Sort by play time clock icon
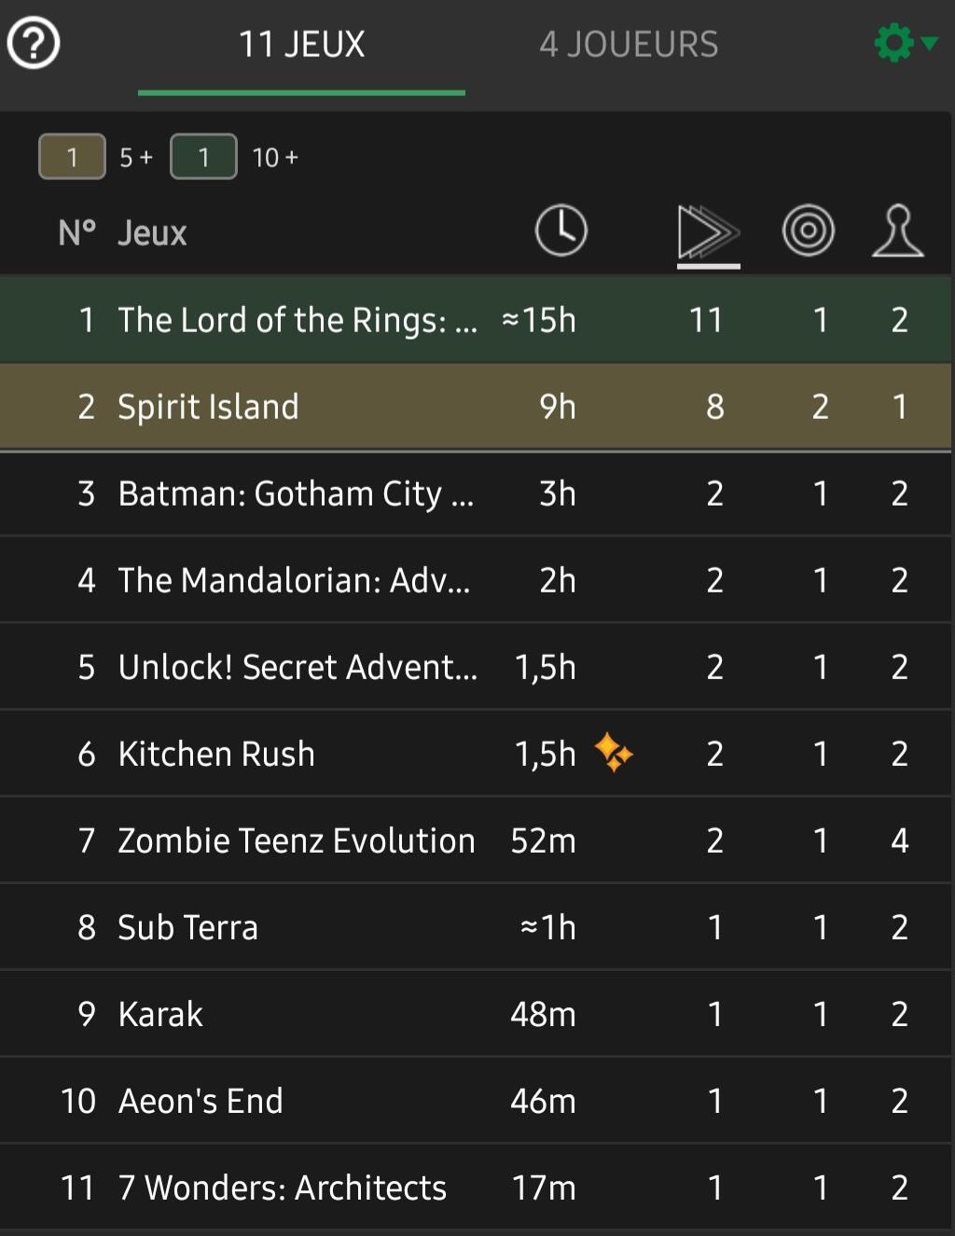The image size is (955, 1236). 561,230
